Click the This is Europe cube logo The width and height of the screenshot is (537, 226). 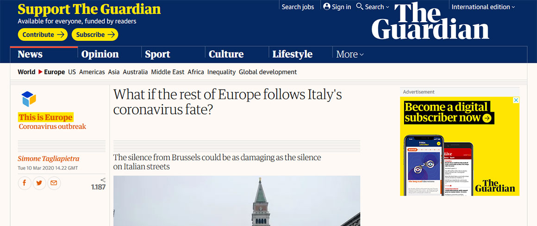pyautogui.click(x=29, y=99)
